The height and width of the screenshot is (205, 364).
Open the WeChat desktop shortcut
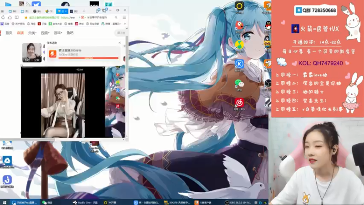tap(239, 83)
